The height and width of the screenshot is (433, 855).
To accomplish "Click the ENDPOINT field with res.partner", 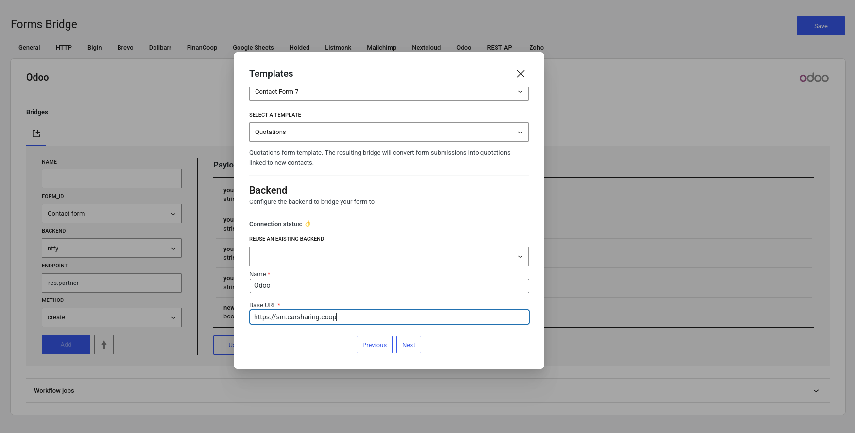I will pos(112,283).
